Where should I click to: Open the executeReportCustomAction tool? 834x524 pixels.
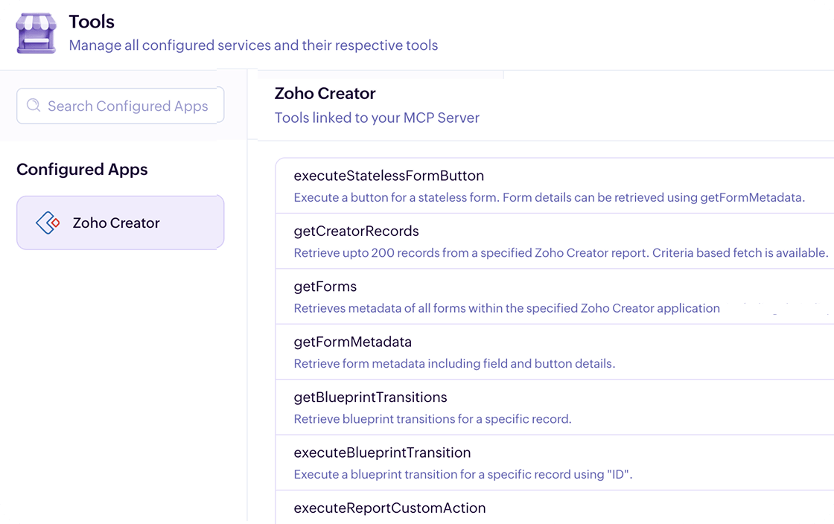tap(554, 508)
